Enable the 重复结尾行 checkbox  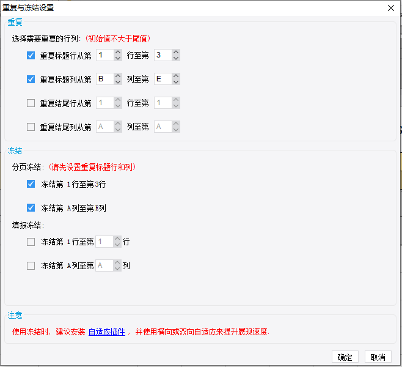[x=31, y=103]
